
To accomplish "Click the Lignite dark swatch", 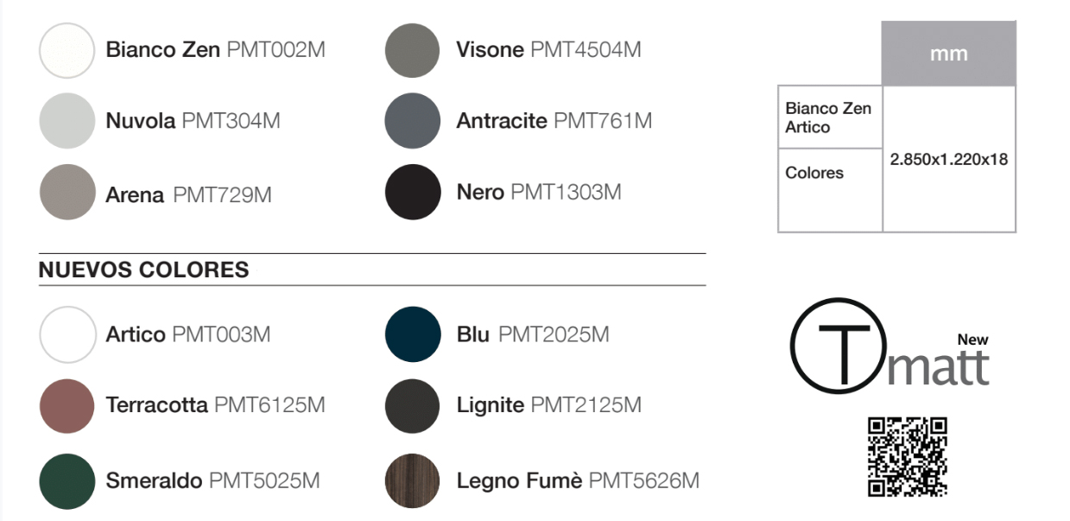I will click(413, 405).
